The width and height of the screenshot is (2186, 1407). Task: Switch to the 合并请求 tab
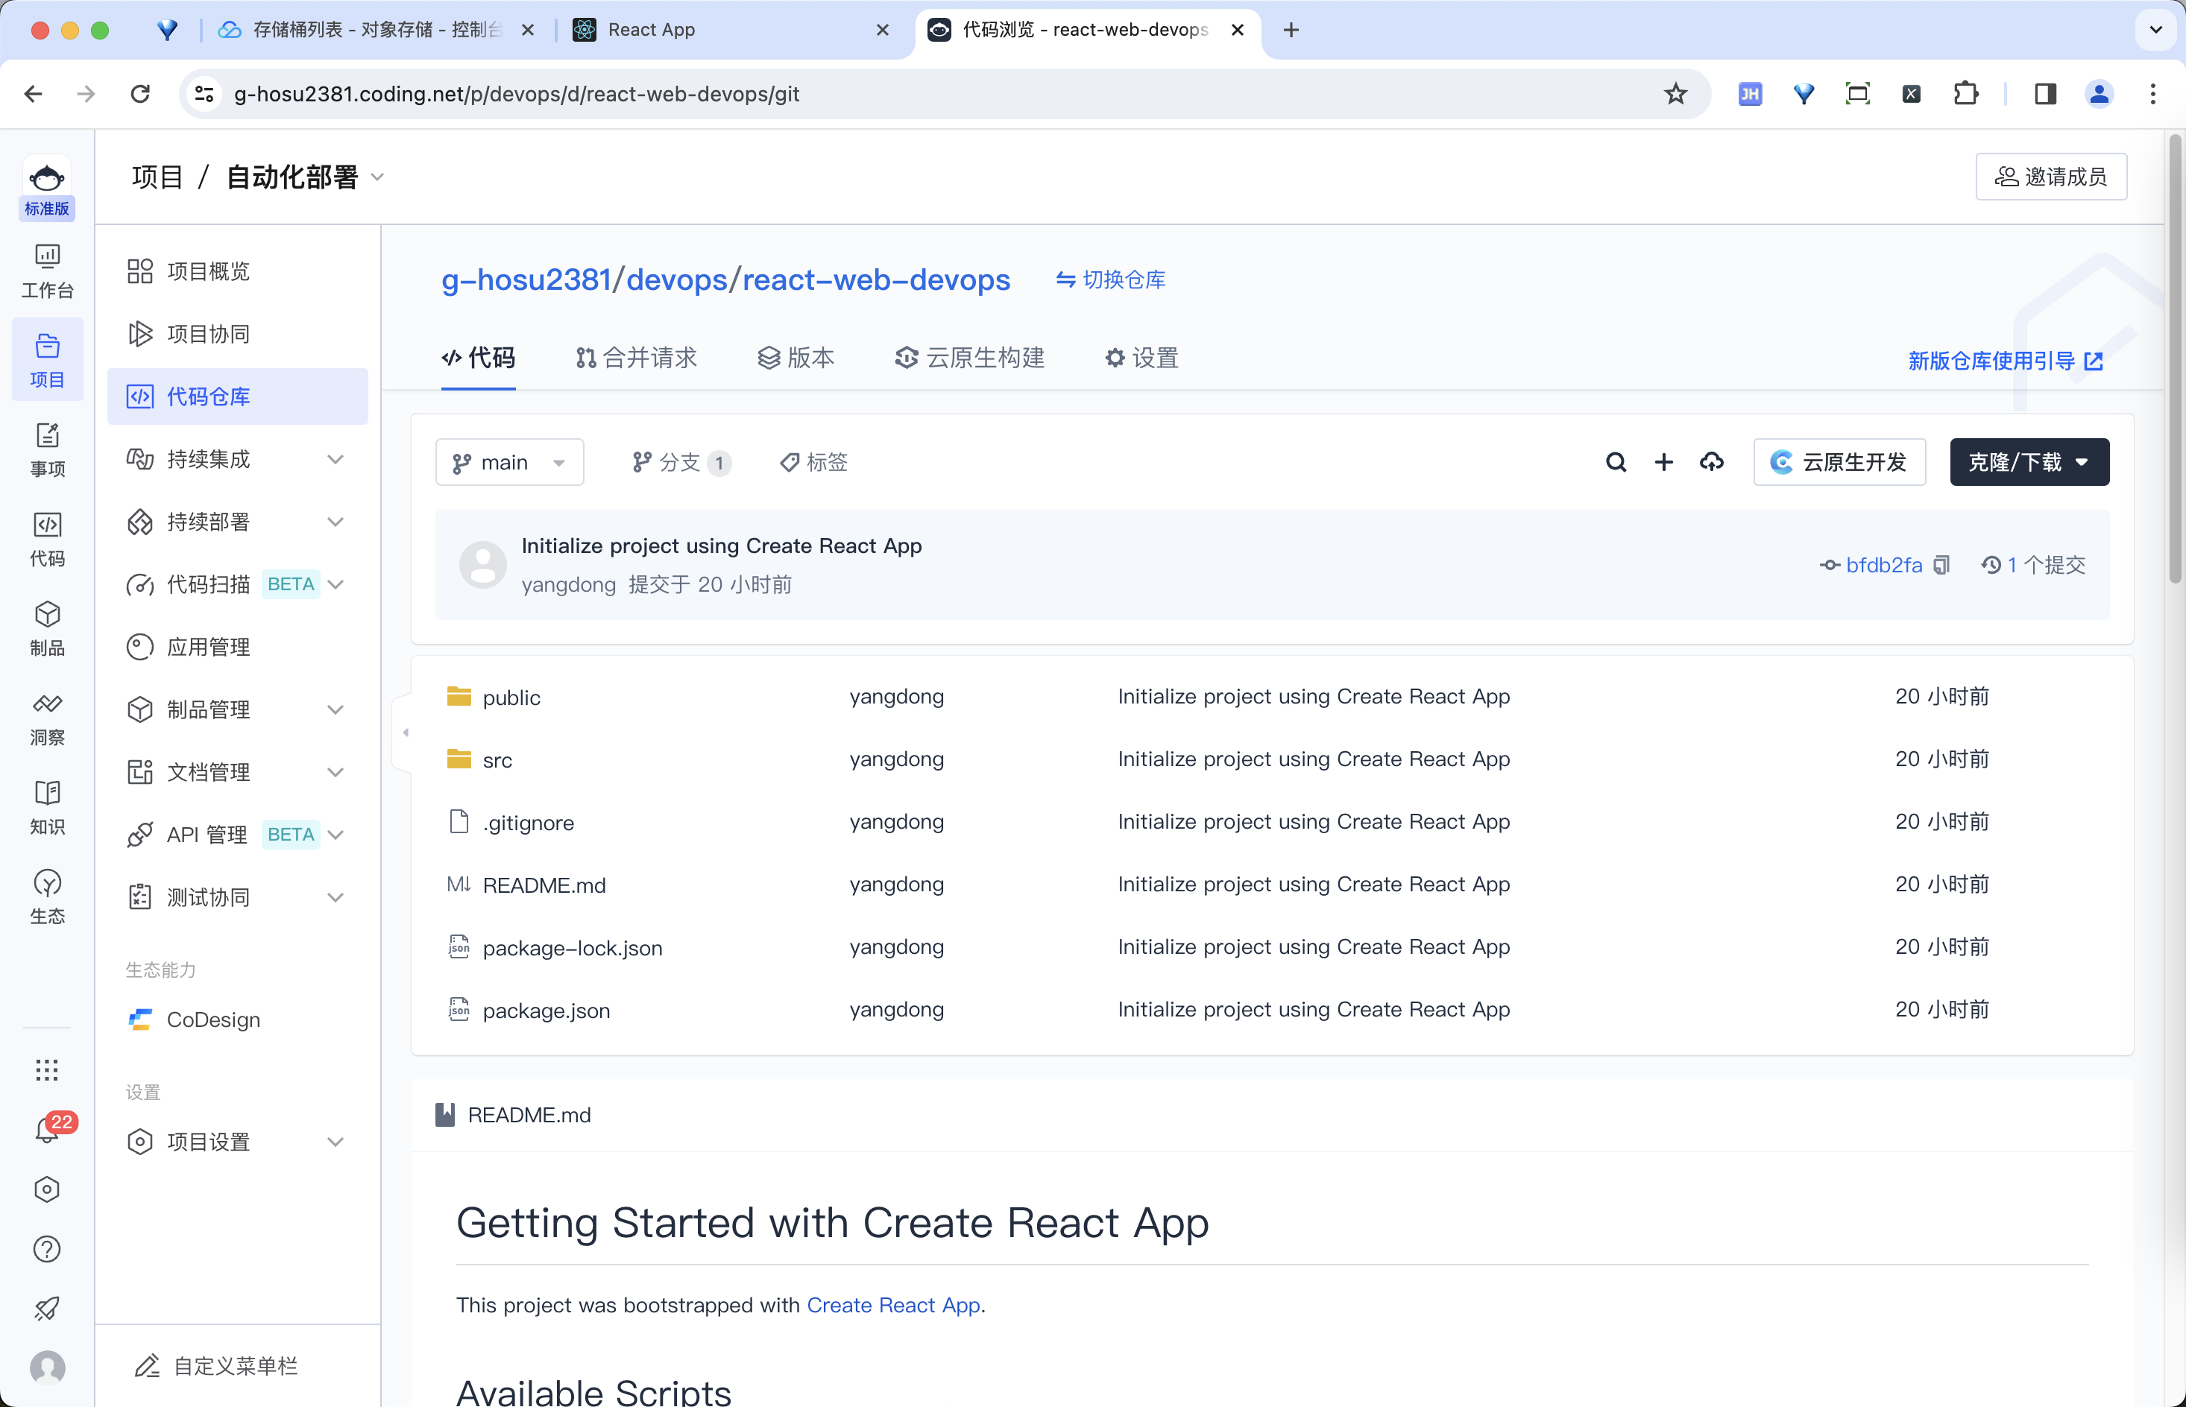coord(636,358)
